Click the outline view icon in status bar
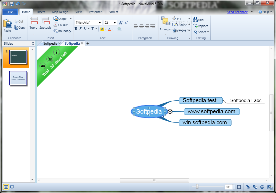The image size is (276, 193). (x=248, y=187)
